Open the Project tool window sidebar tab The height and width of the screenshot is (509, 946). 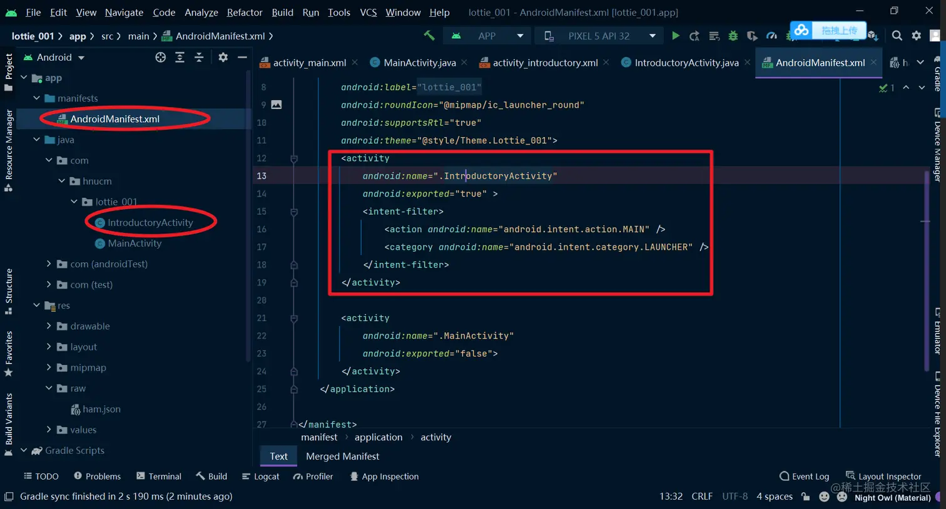click(9, 71)
